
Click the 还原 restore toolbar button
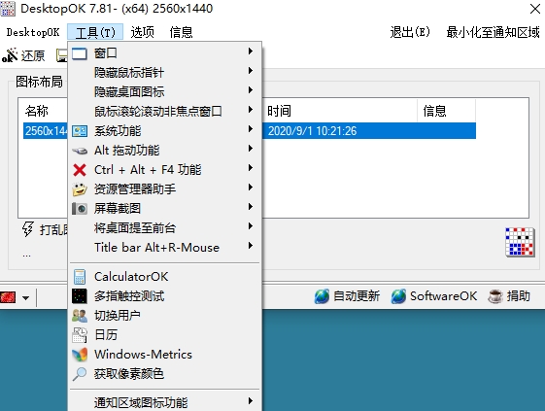(x=23, y=55)
